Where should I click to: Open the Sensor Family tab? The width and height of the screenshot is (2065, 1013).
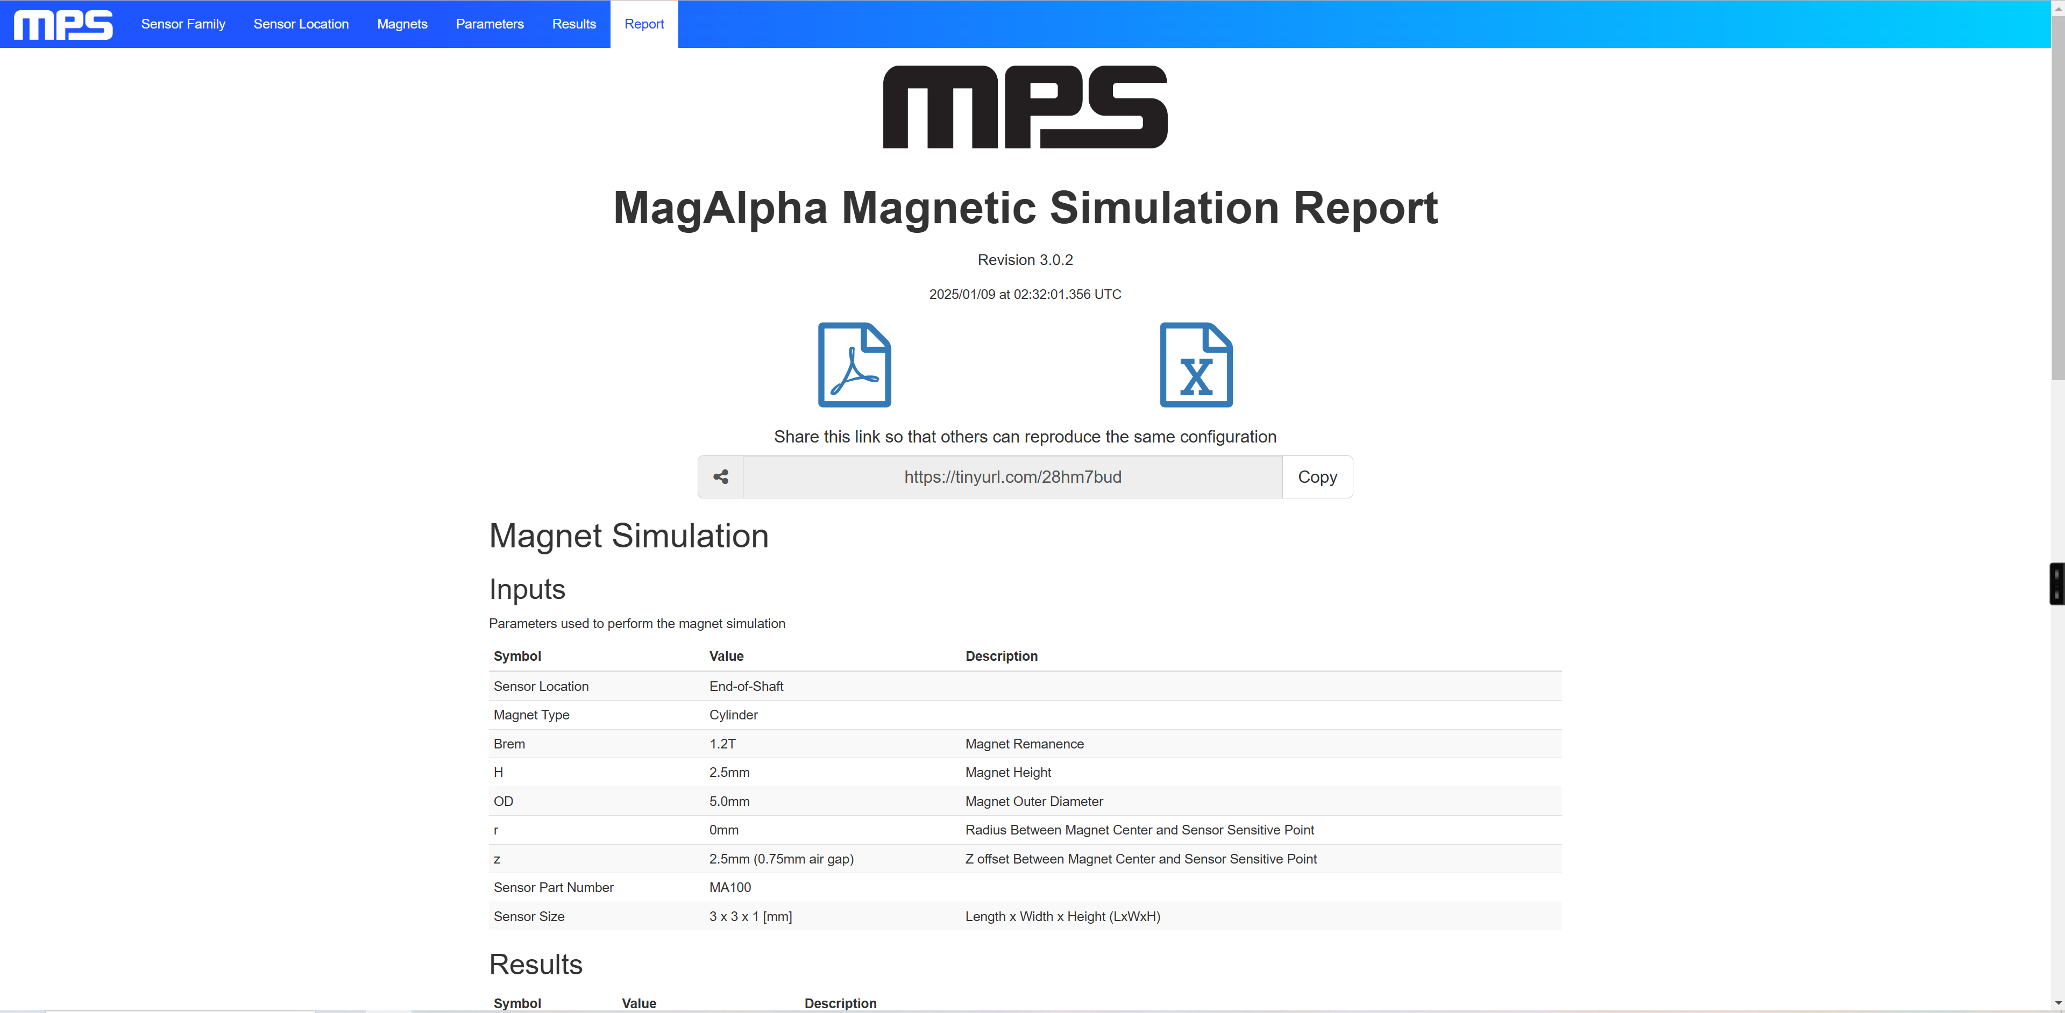[183, 24]
